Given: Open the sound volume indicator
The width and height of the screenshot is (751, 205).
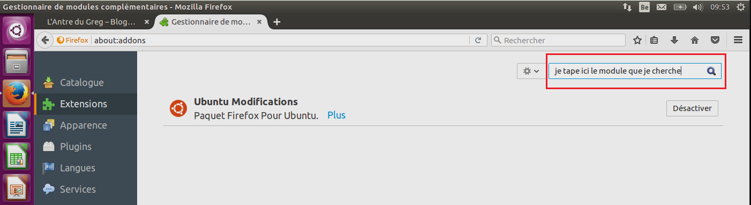Looking at the screenshot, I should click(697, 7).
